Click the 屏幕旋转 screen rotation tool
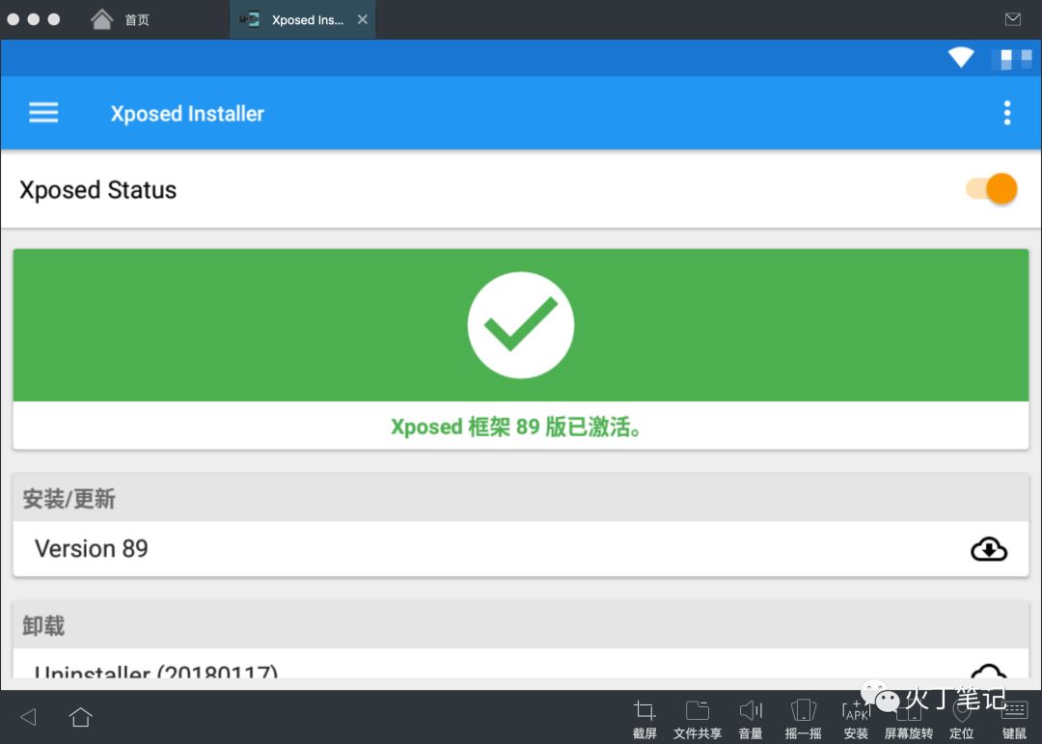The width and height of the screenshot is (1042, 744). 909,720
